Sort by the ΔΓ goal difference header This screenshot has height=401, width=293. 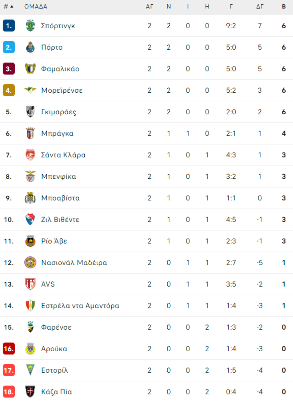tap(259, 6)
